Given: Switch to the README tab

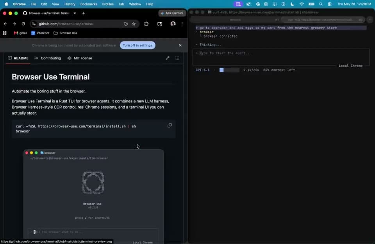Looking at the screenshot, I should pos(18,58).
